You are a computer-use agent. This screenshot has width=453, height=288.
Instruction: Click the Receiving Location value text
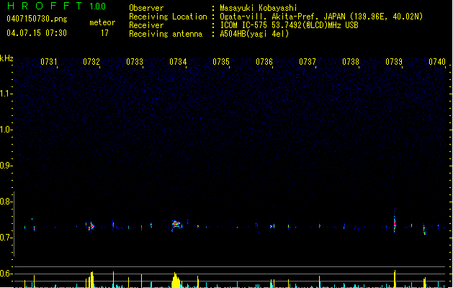click(321, 17)
